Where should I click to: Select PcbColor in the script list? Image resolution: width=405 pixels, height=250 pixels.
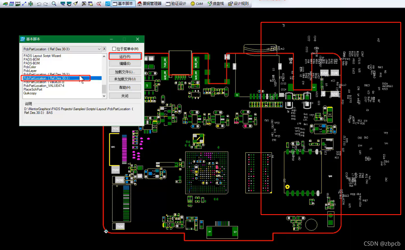(30, 67)
